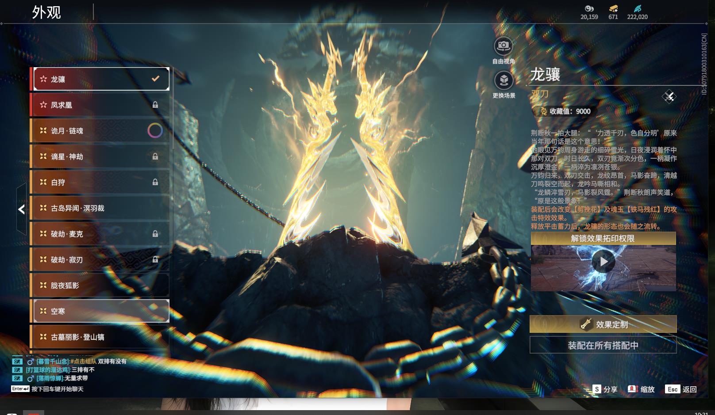Viewport: 715px width, 415px height.
Task: Pick the 白狩 skin from the list
Action: pyautogui.click(x=101, y=182)
